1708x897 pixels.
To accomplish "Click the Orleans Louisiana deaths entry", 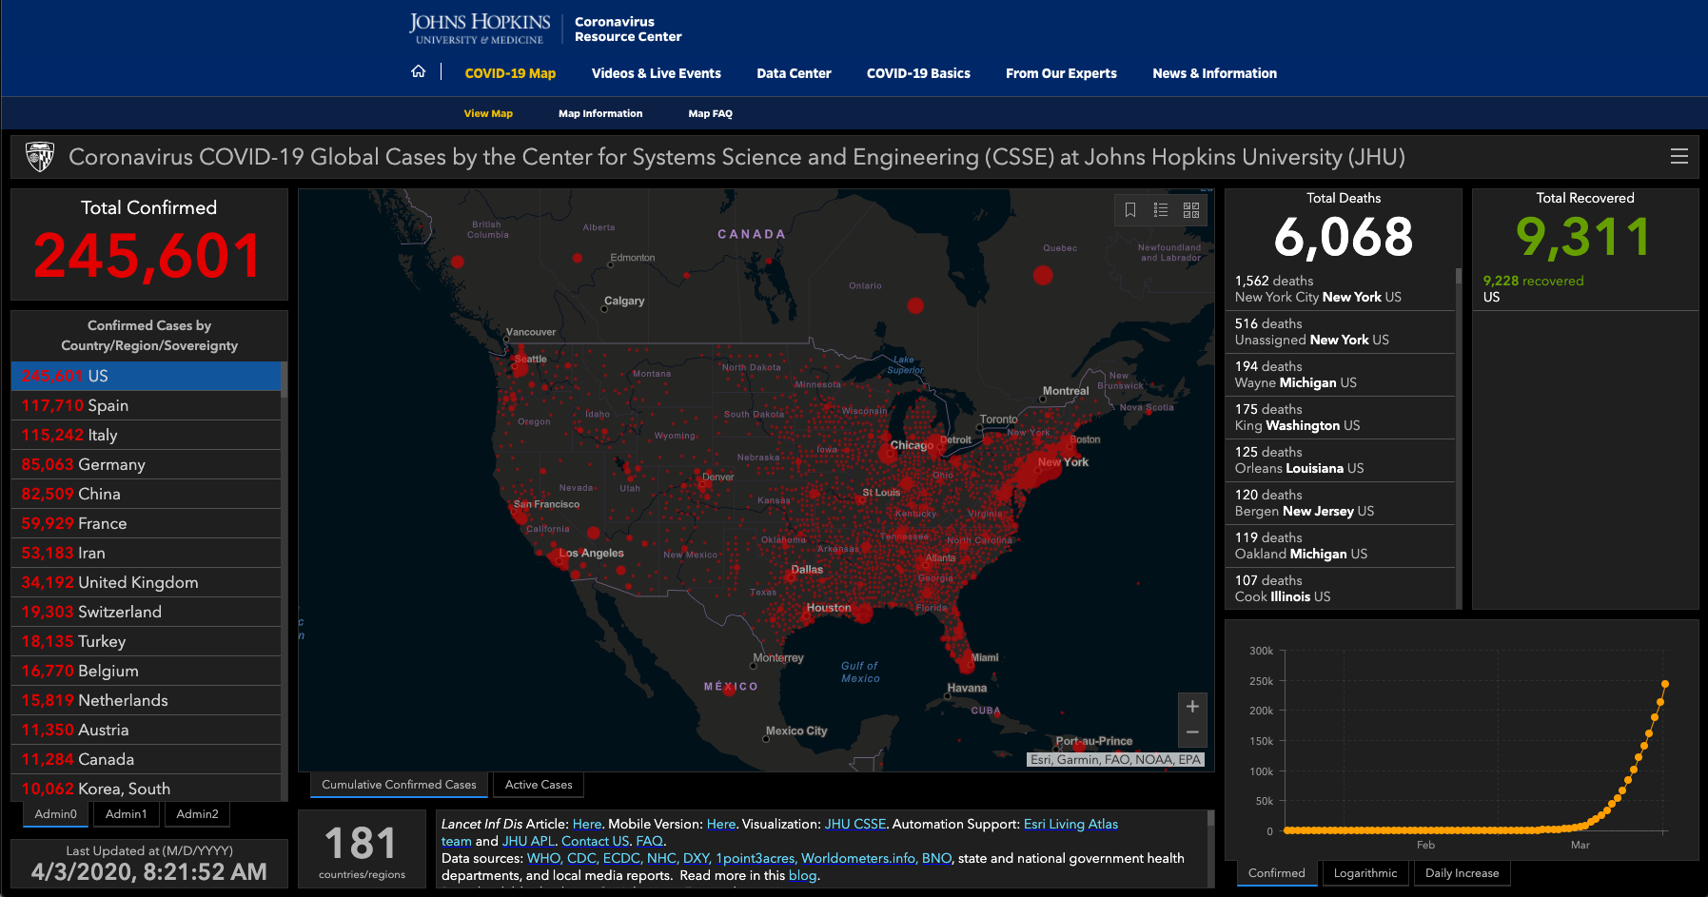I will tap(1341, 460).
